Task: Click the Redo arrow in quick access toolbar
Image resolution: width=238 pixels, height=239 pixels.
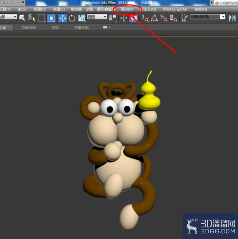Action: pyautogui.click(x=13, y=2)
